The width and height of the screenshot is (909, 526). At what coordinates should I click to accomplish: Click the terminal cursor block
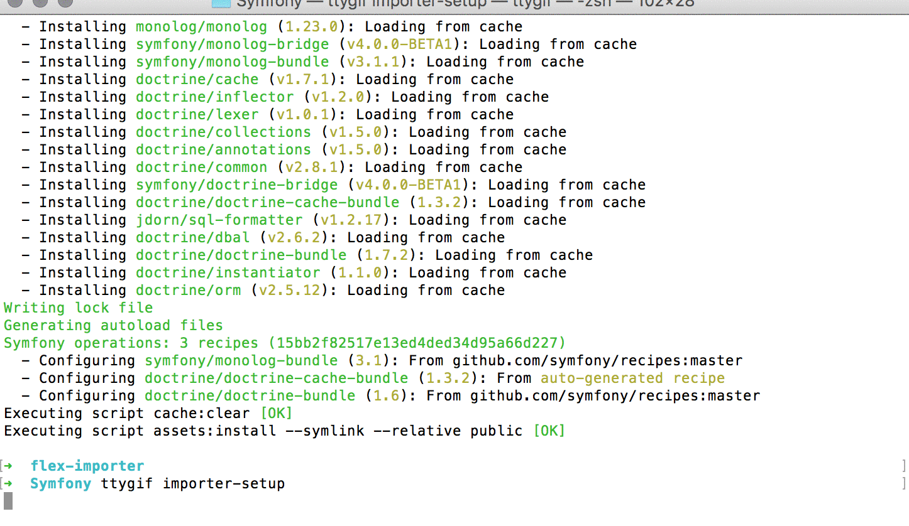pos(8,501)
